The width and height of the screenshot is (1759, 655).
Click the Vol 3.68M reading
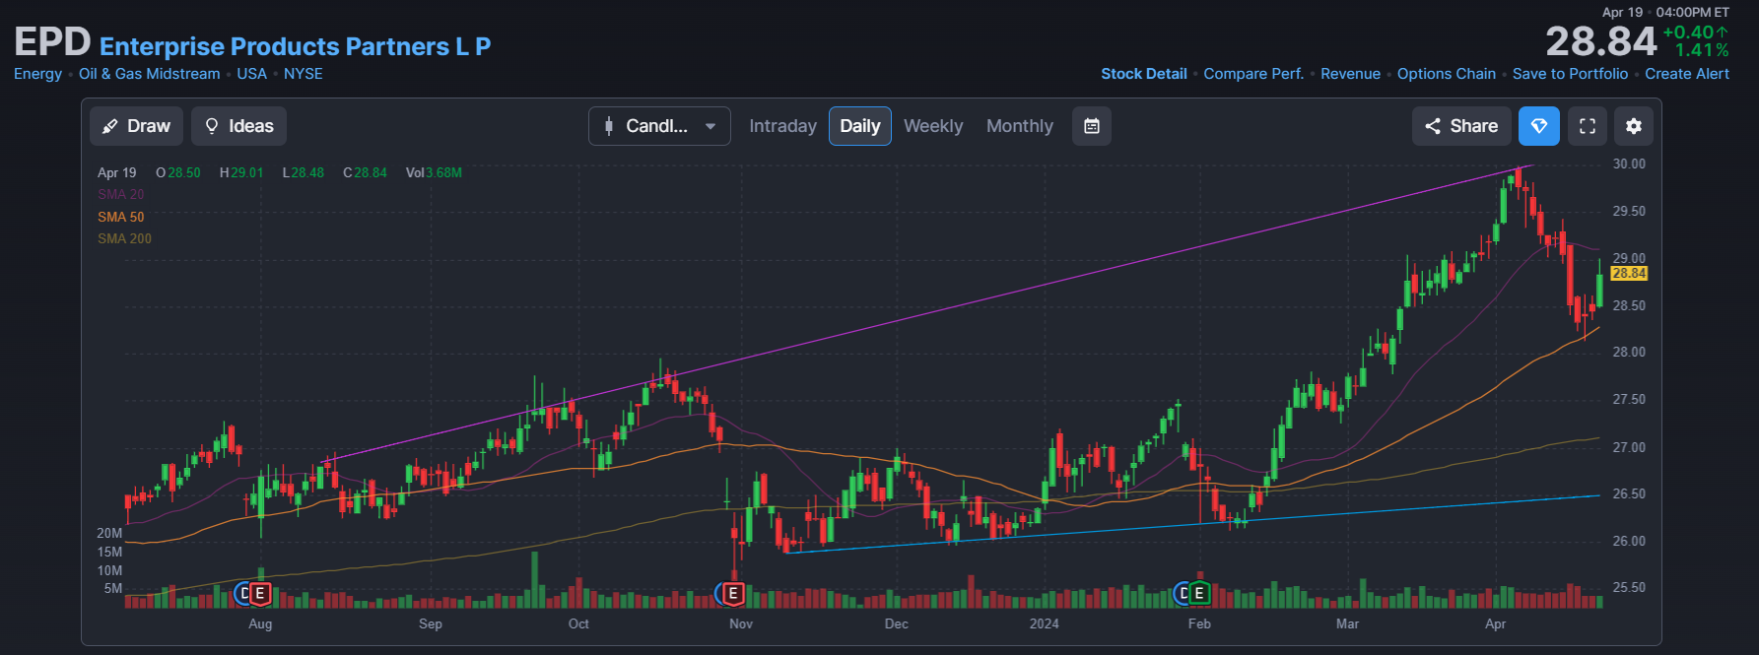coord(434,172)
